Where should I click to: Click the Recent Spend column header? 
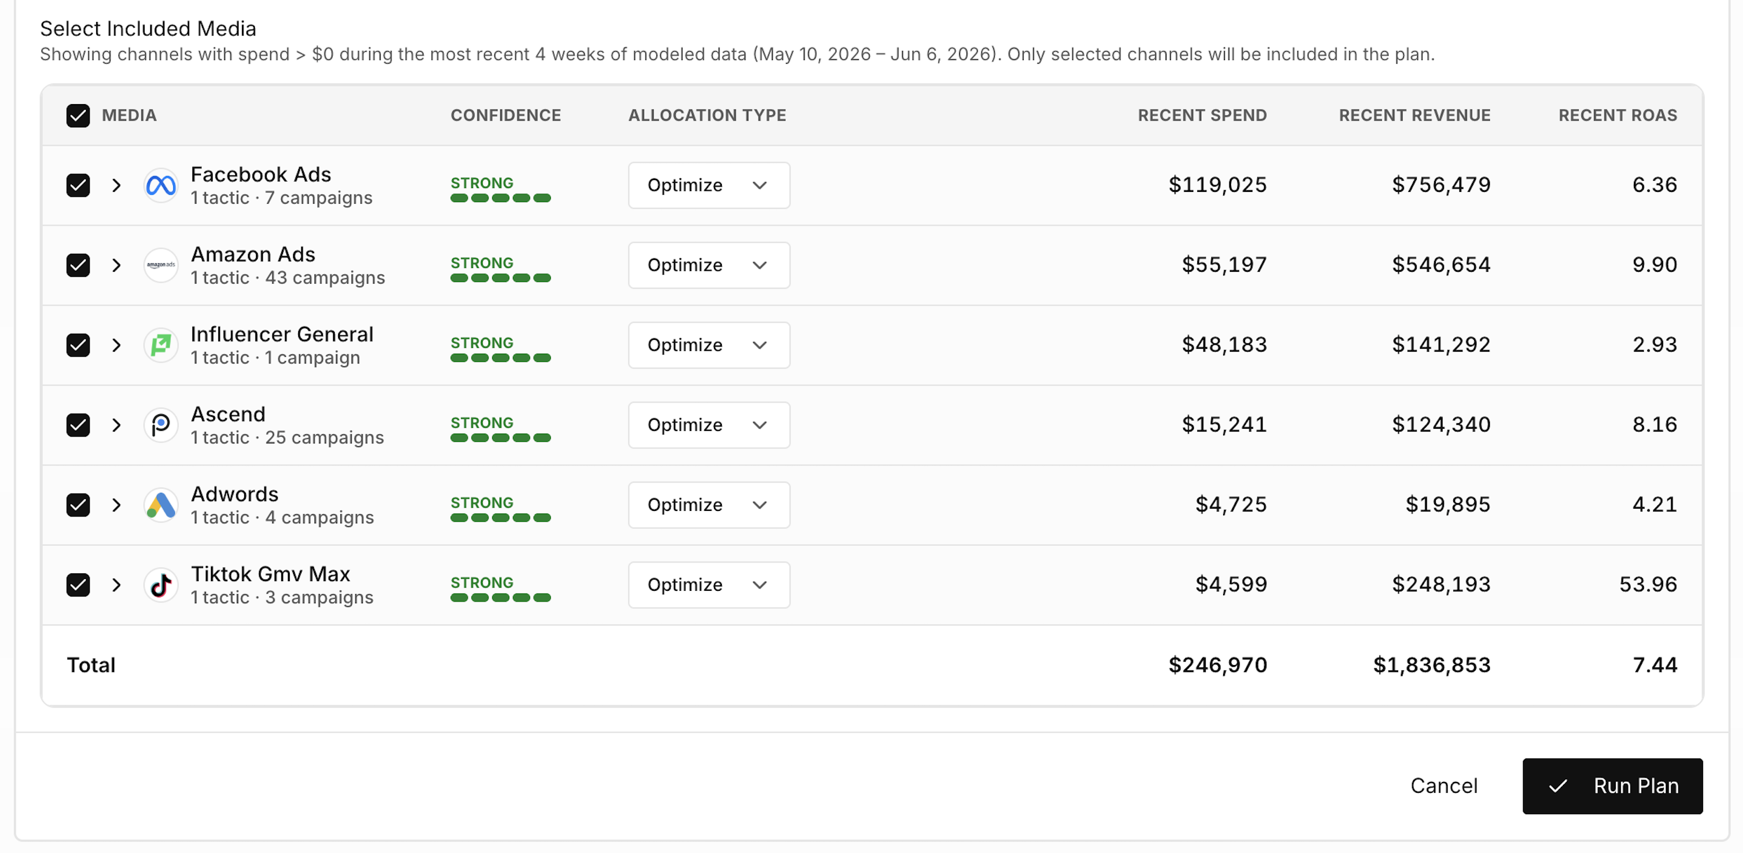coord(1202,116)
